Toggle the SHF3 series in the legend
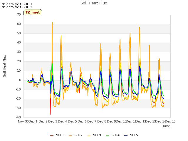 94,135
